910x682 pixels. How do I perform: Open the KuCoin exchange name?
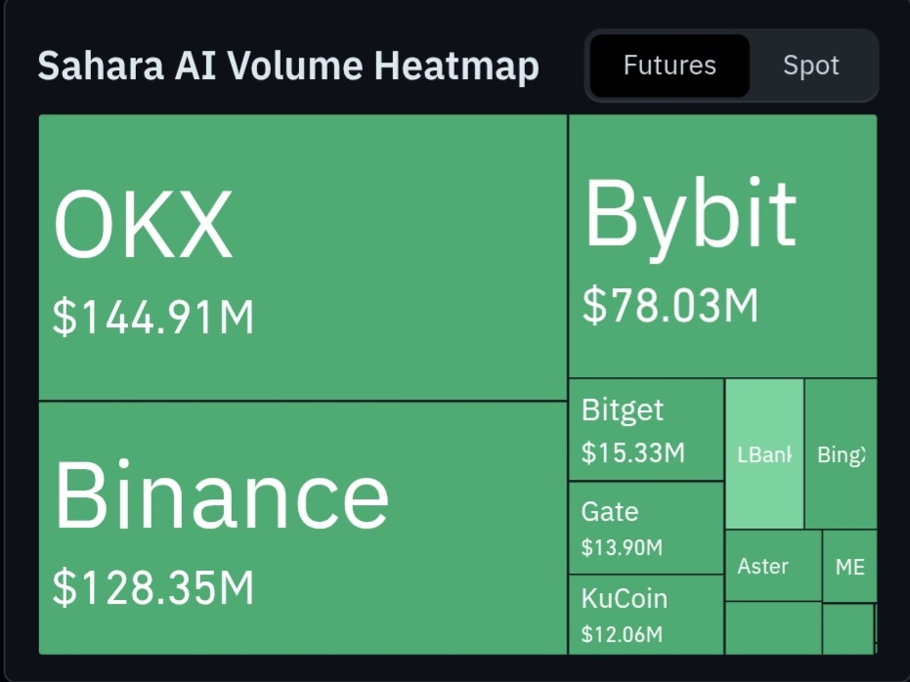coord(625,598)
